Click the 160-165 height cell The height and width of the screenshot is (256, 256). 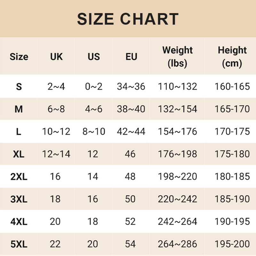(232, 86)
